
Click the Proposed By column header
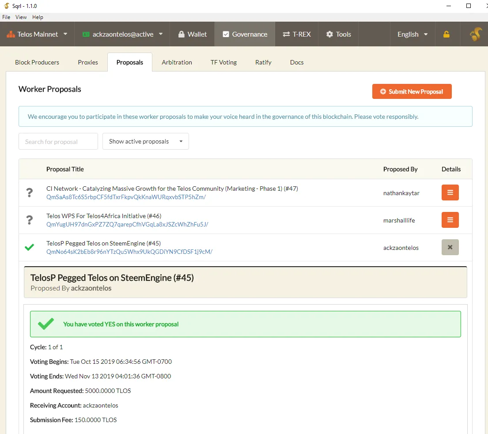coord(400,169)
